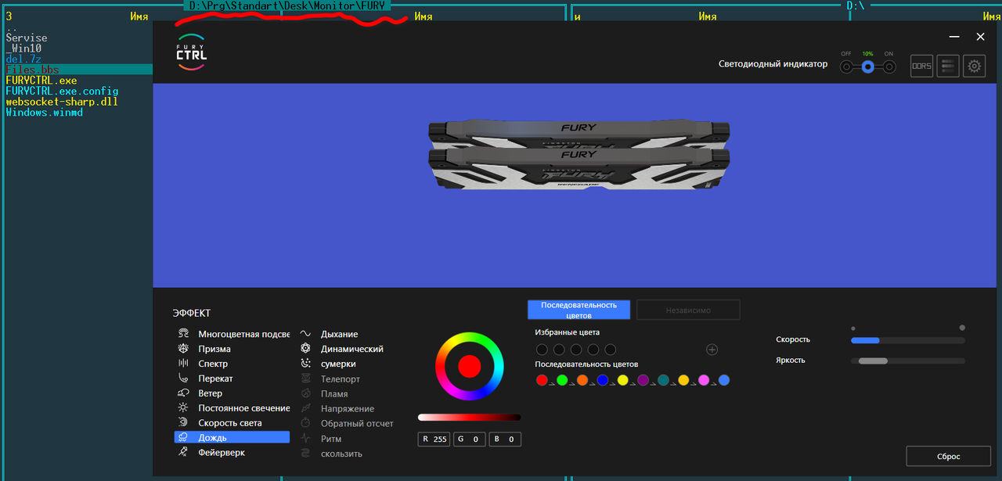Select the Фейерверк effect
Image resolution: width=1002 pixels, height=481 pixels.
click(x=211, y=452)
